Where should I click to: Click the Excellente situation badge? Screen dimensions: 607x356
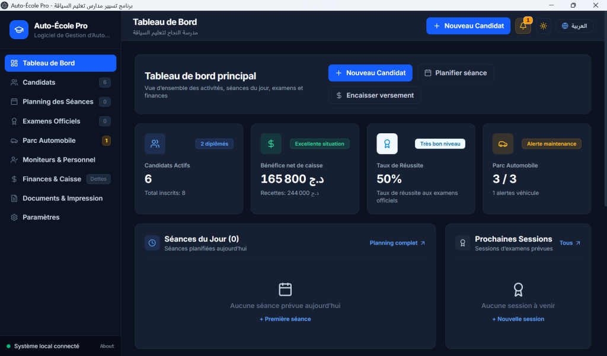320,143
